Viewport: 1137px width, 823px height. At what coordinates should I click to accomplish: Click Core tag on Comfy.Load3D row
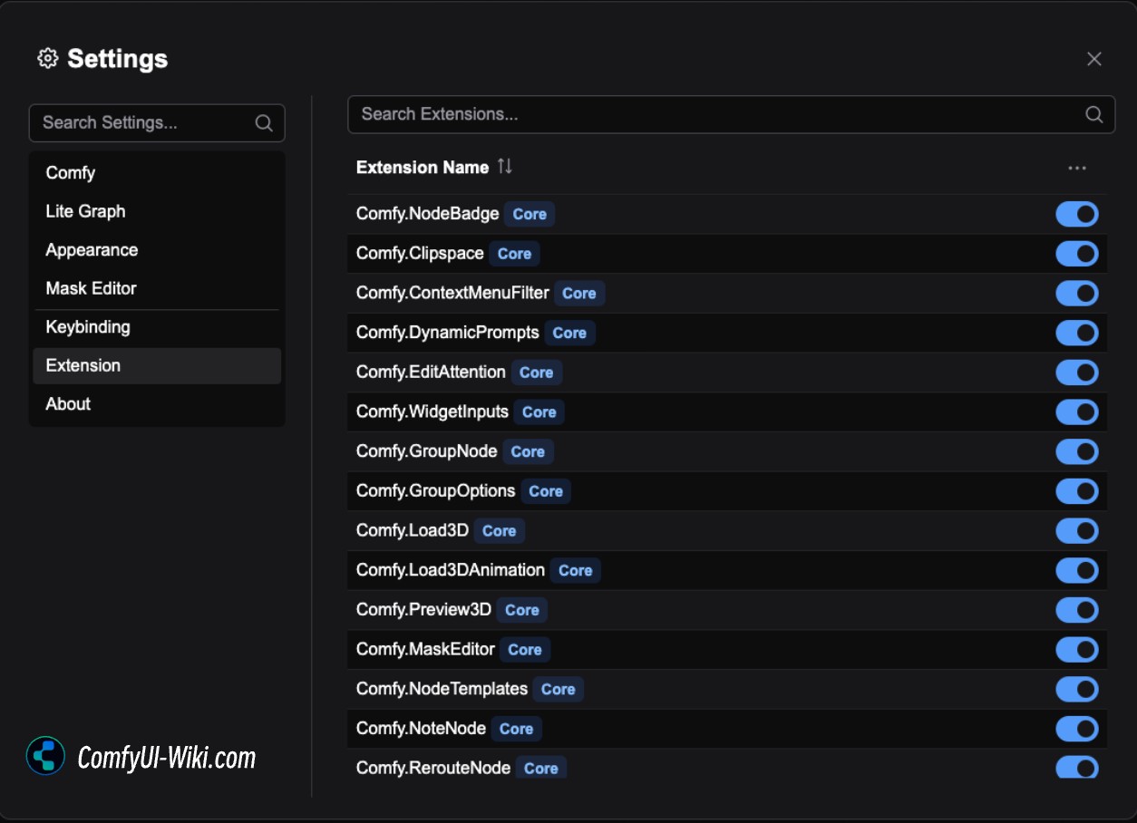coord(499,531)
